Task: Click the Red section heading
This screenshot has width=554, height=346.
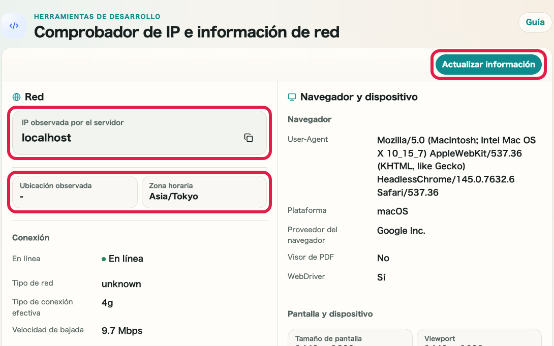Action: click(x=34, y=97)
